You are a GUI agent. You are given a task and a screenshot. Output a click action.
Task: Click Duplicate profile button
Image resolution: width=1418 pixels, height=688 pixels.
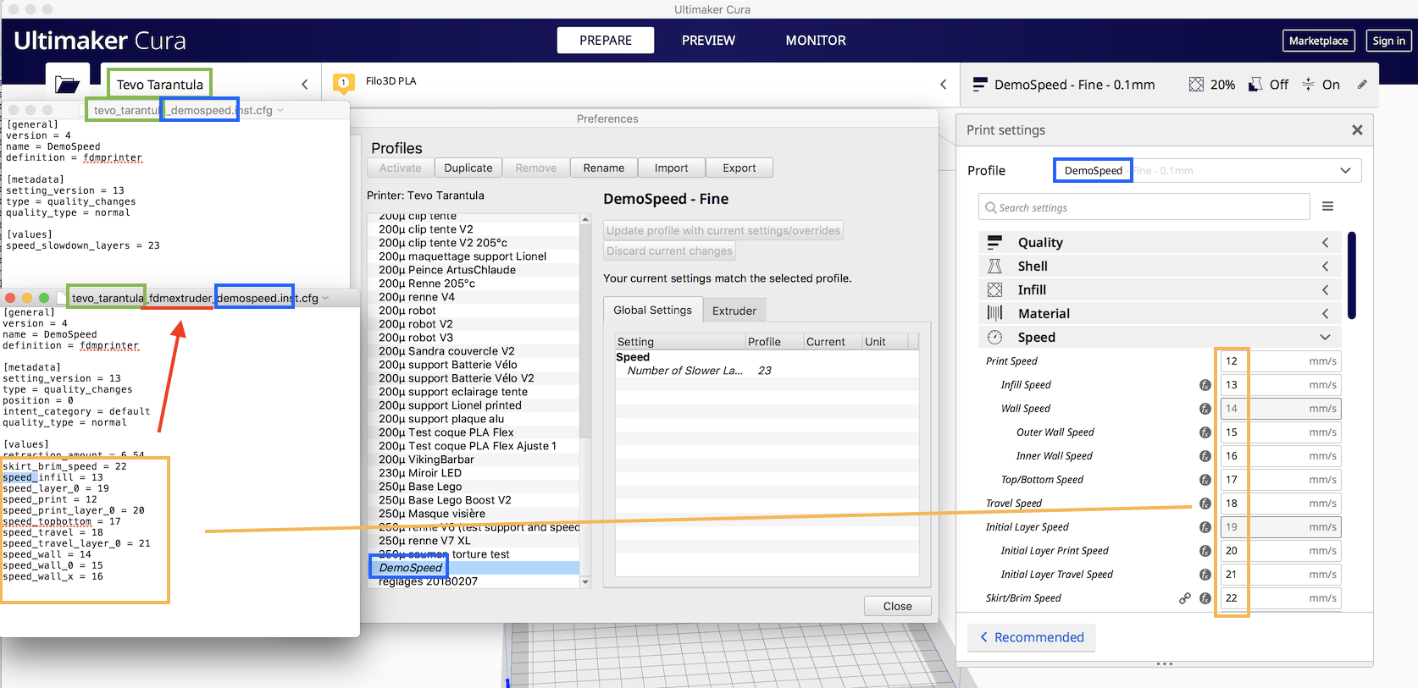pos(468,168)
